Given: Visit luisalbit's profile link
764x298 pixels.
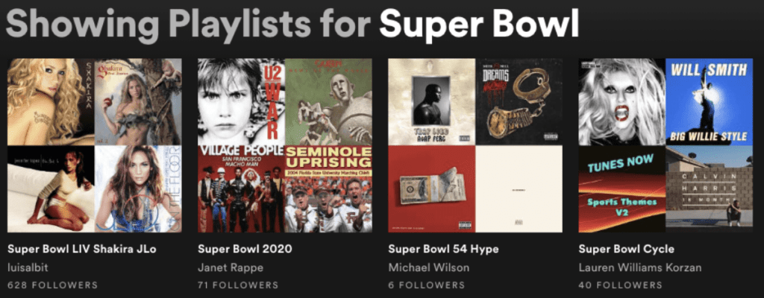Looking at the screenshot, I should (x=28, y=267).
